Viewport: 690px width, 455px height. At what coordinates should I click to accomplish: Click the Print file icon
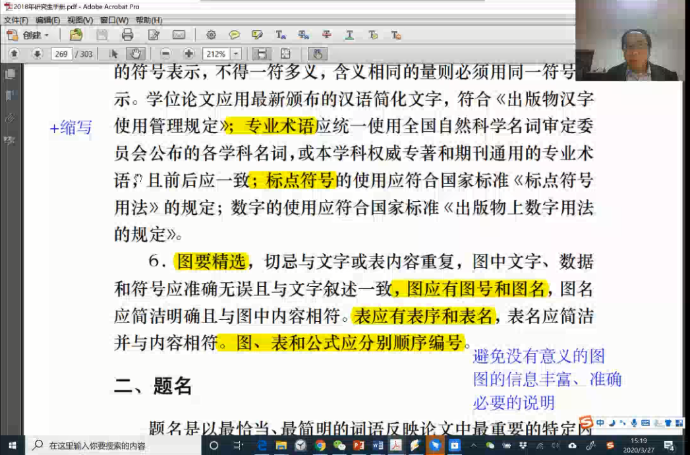127,35
